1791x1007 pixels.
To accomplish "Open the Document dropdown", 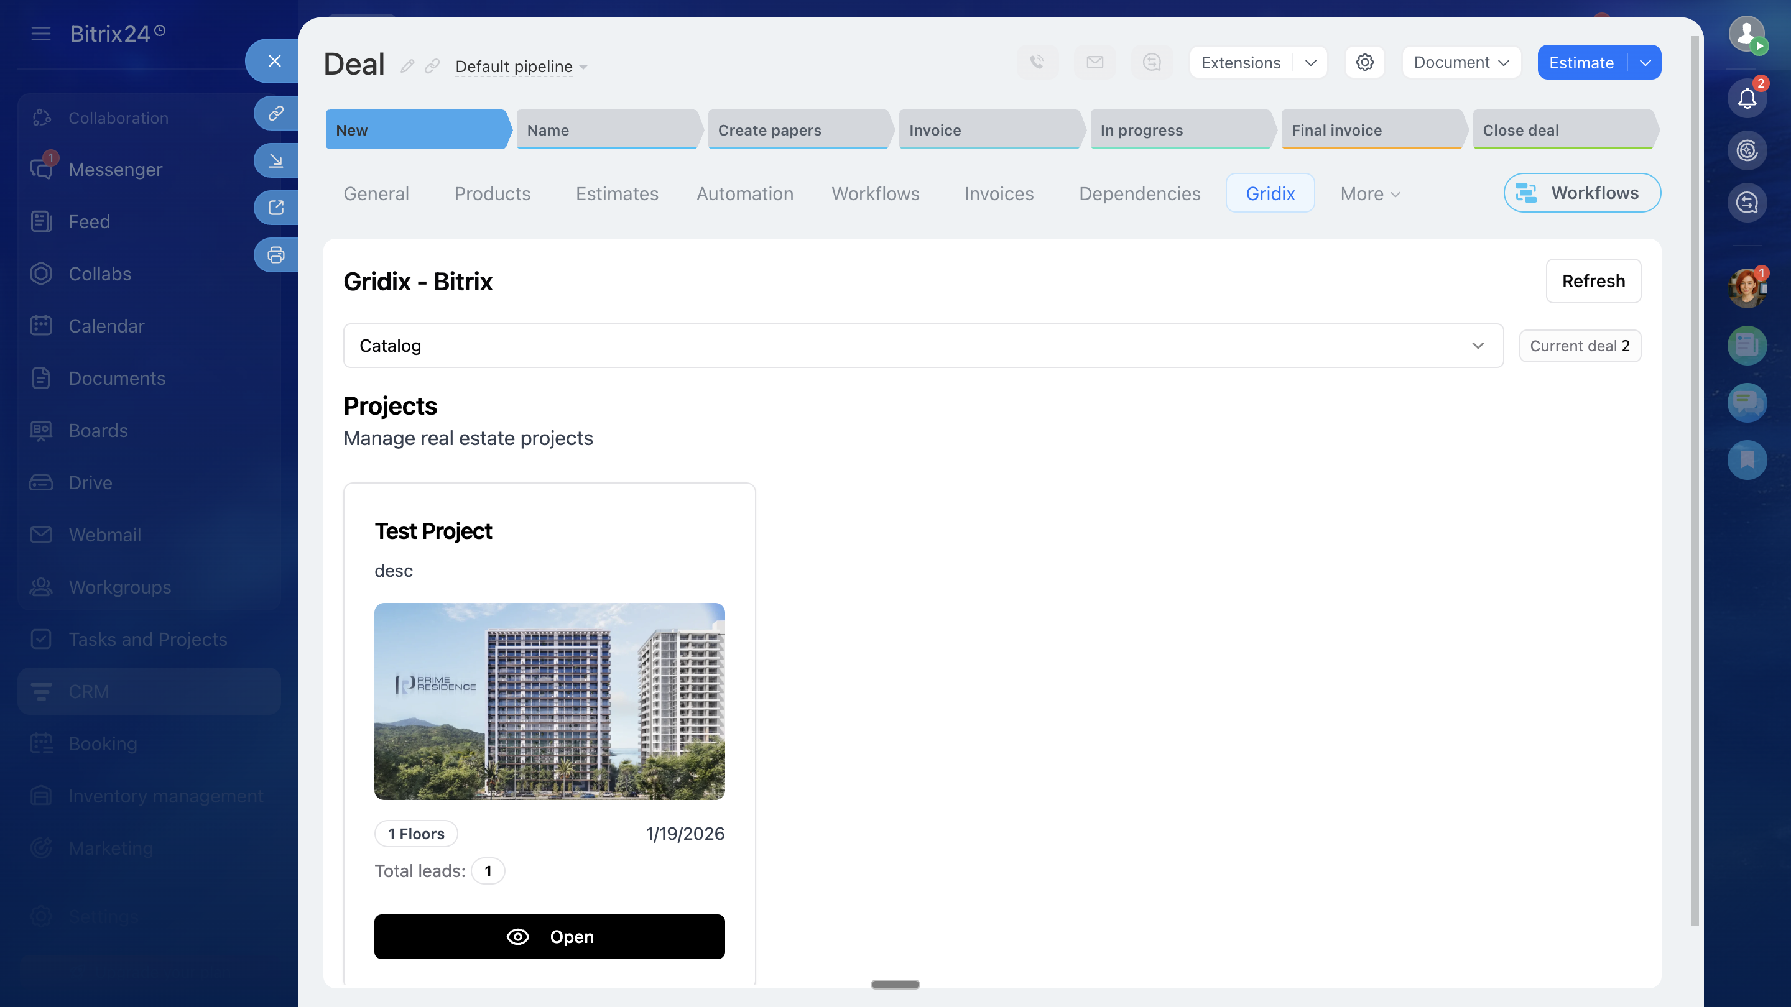I will click(1461, 63).
